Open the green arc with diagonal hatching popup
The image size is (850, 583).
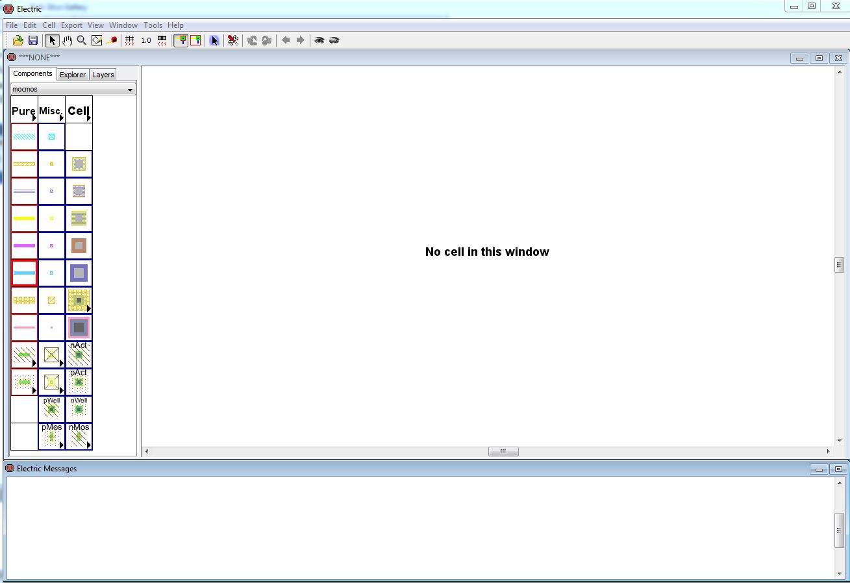click(x=25, y=355)
